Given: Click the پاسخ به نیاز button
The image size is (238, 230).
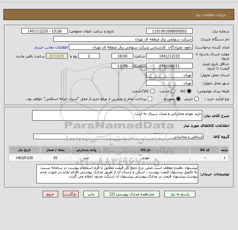Looking at the screenshot, I should point(180,194).
